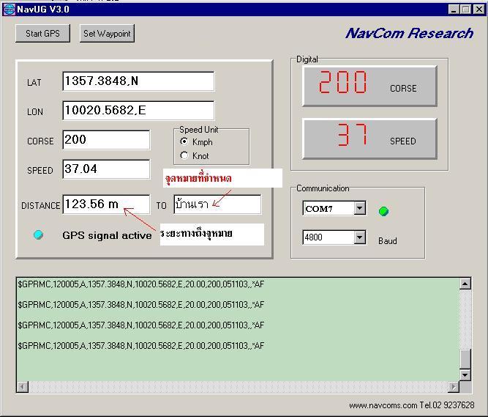488x417 pixels.
Task: Click the Set Waypoint button
Action: coord(107,34)
